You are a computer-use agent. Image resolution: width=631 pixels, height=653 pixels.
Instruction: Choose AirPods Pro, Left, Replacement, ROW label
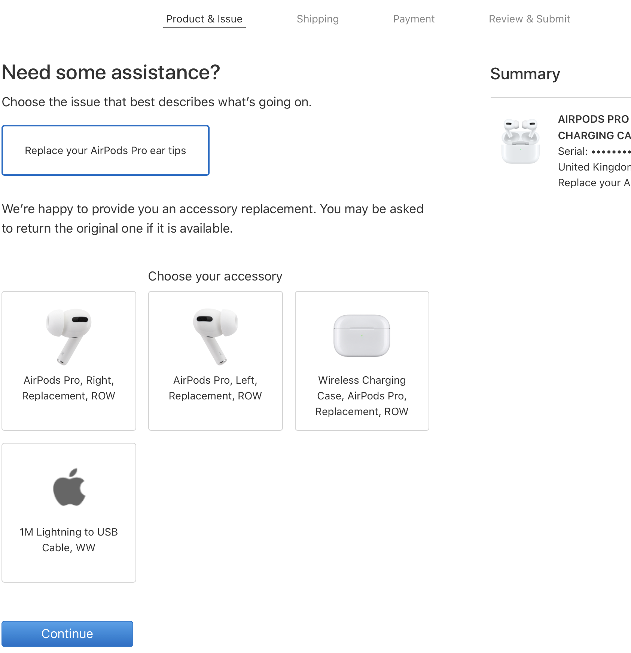(216, 388)
